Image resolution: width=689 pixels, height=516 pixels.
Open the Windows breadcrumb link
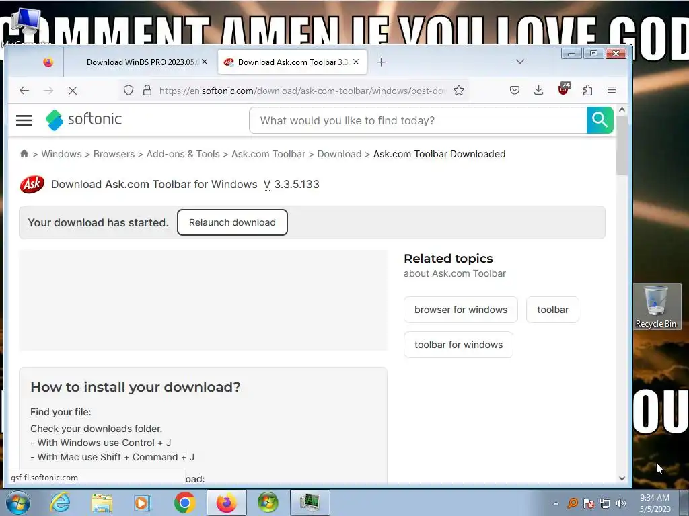[x=61, y=154]
